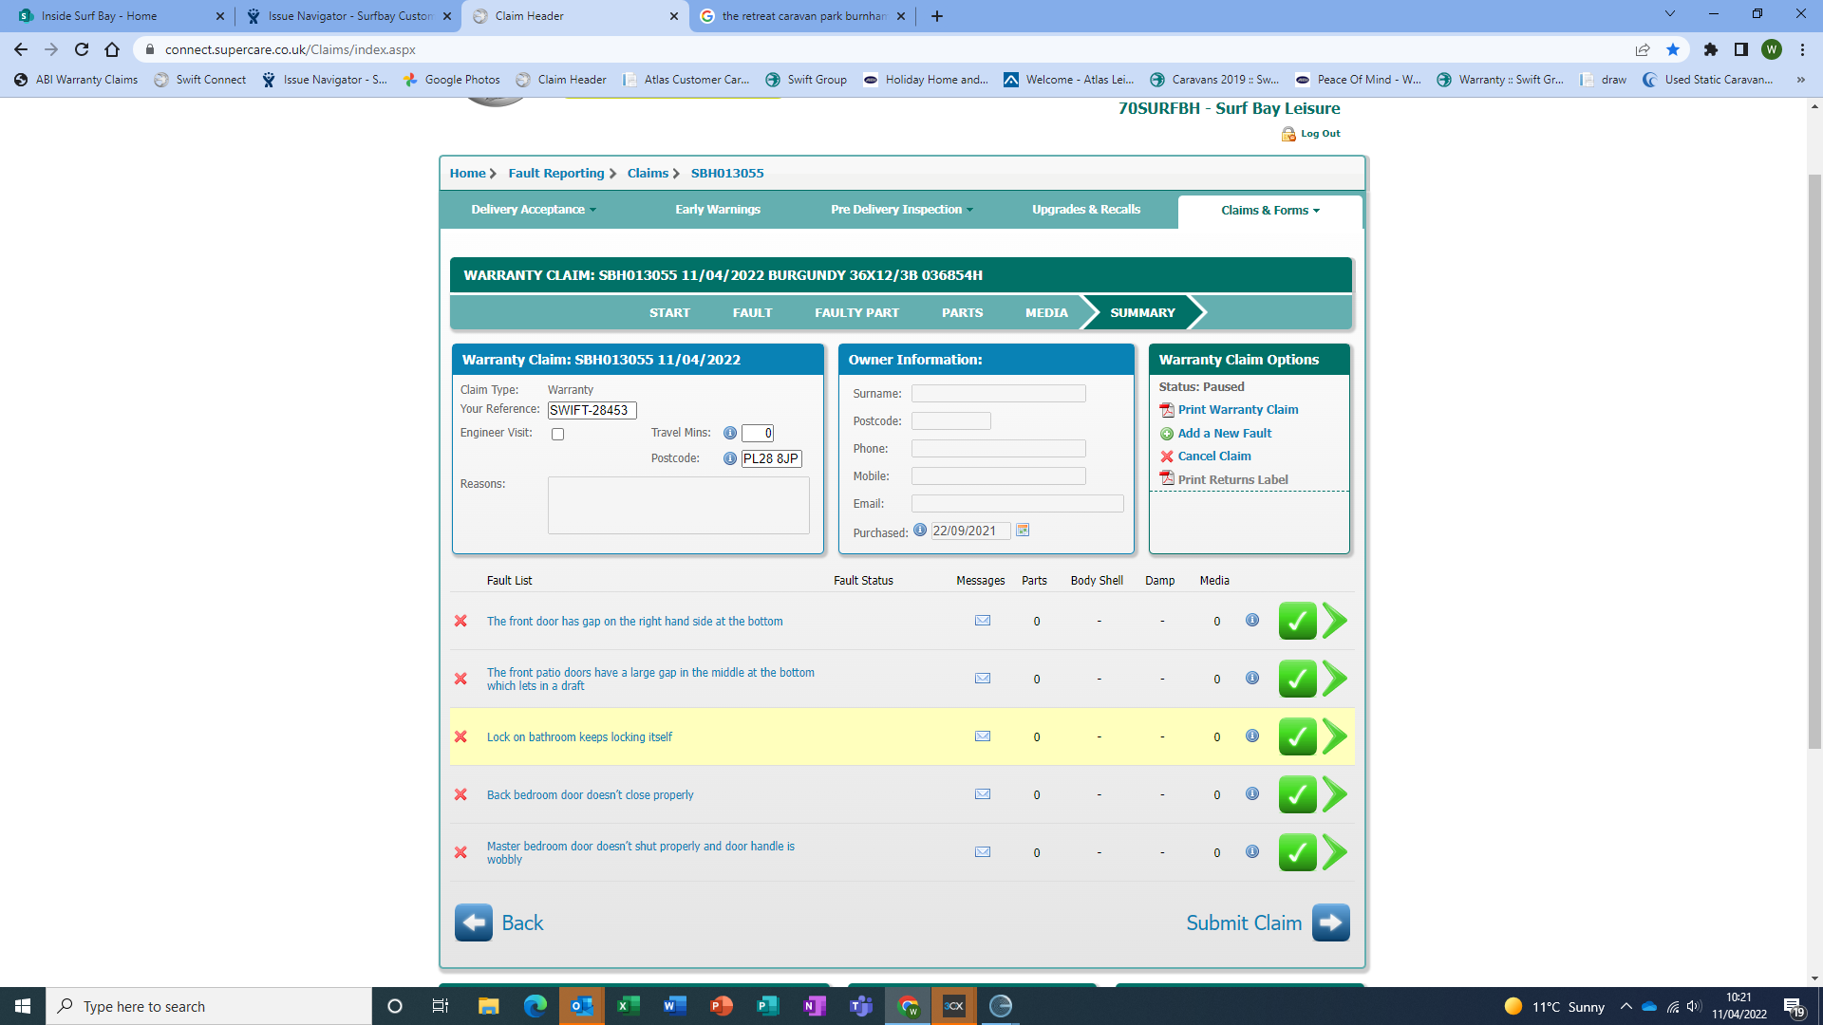This screenshot has height=1025, width=1823.
Task: Click green checkmark for back bedroom door fault
Action: coord(1297,794)
